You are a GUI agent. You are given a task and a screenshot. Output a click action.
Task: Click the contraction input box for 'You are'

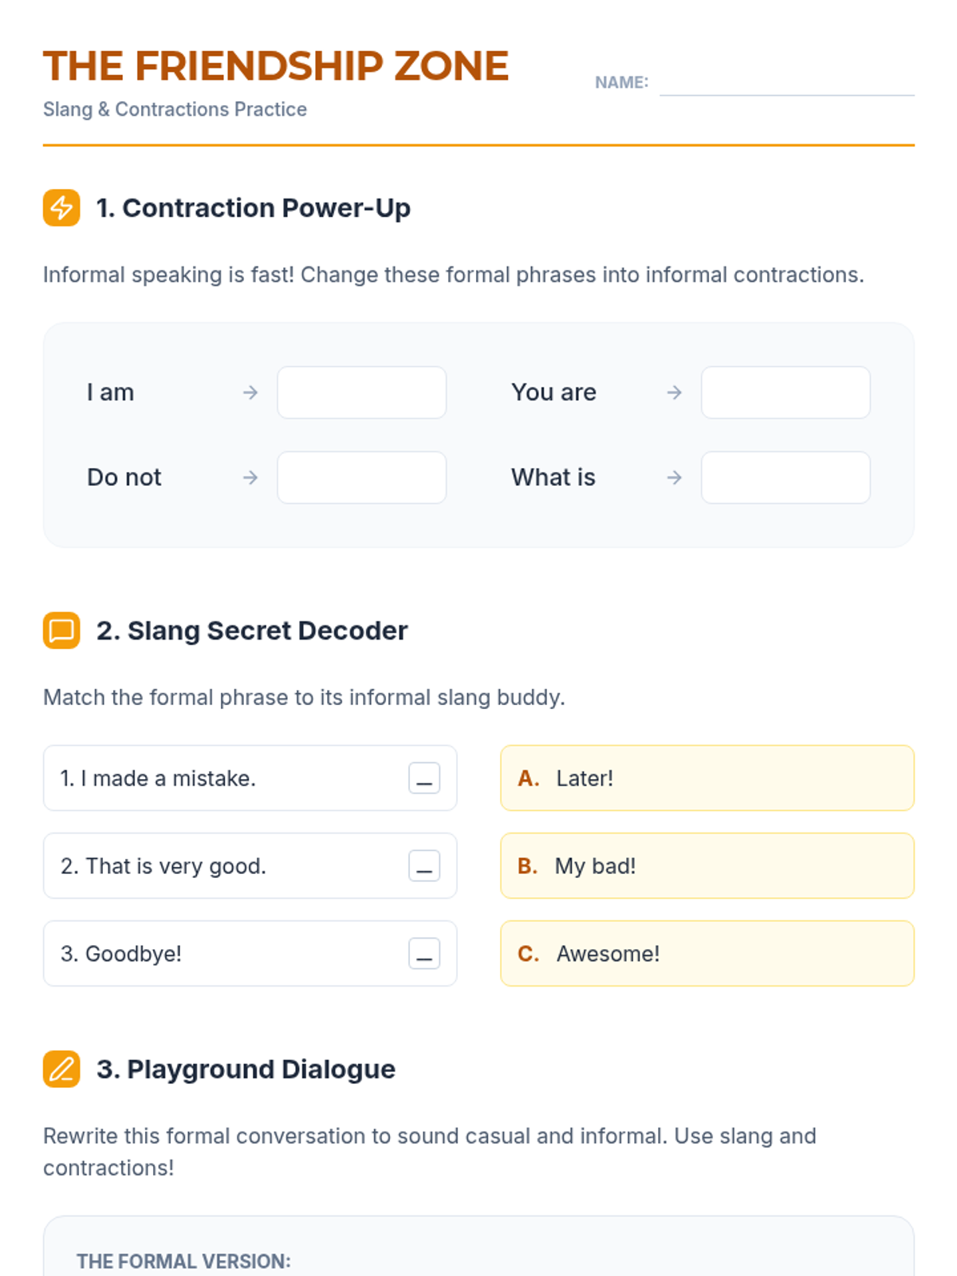(x=786, y=392)
